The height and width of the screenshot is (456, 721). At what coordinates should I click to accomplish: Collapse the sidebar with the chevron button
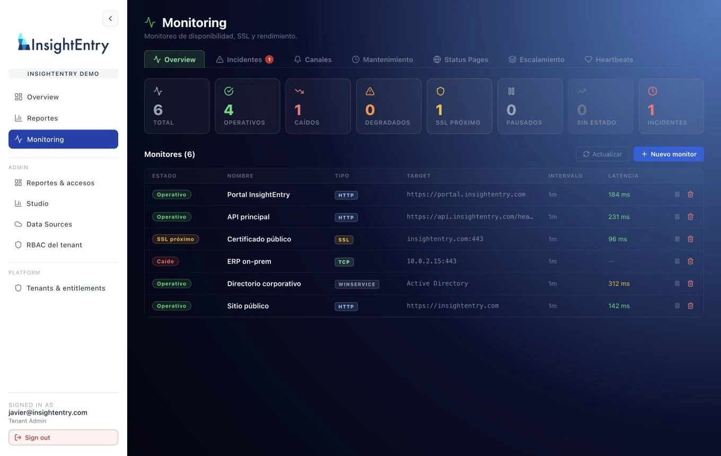coord(110,19)
